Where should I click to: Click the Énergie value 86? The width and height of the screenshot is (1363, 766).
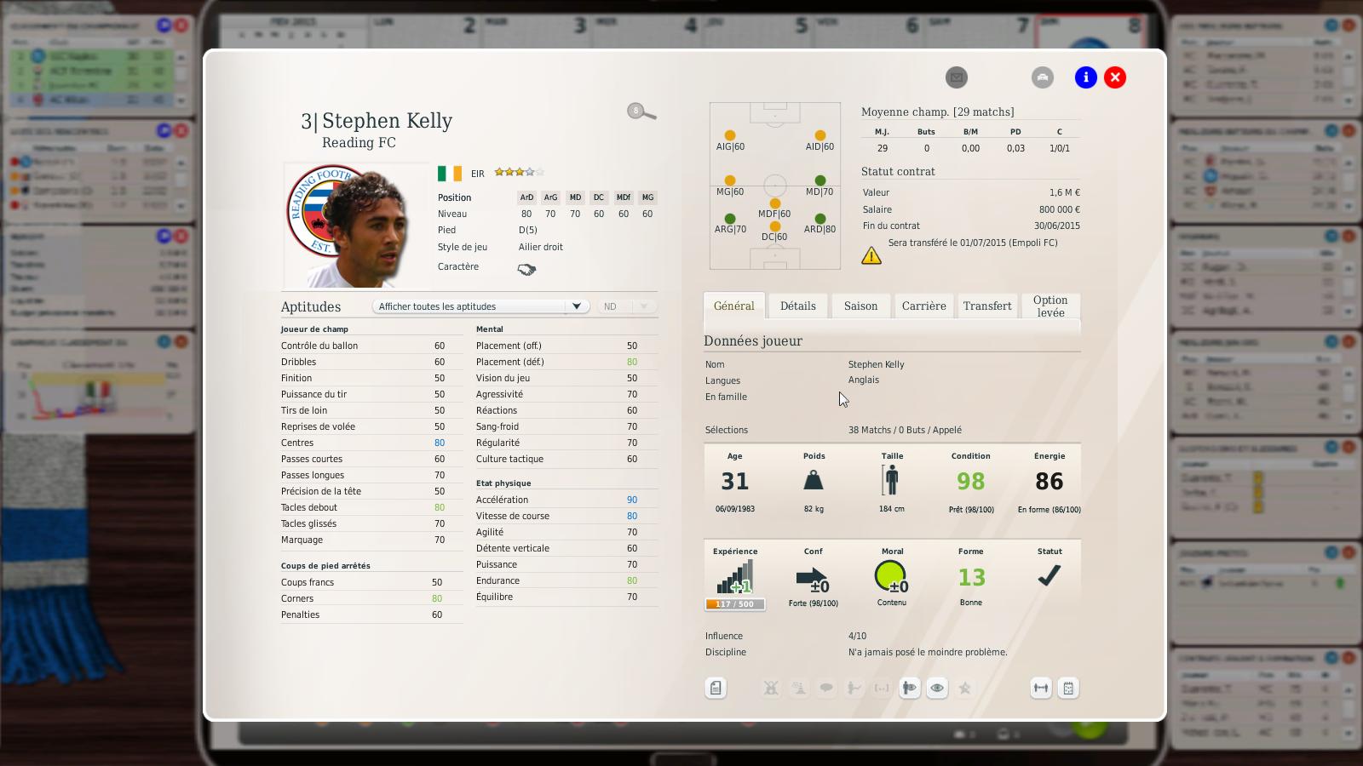(1050, 482)
